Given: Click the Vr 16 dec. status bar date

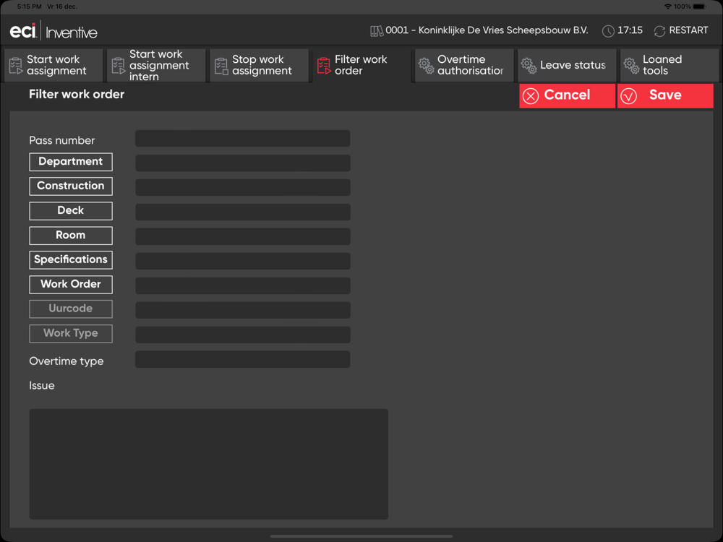Looking at the screenshot, I should [62, 7].
